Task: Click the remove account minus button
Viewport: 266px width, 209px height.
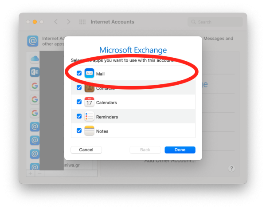Action: pos(39,174)
